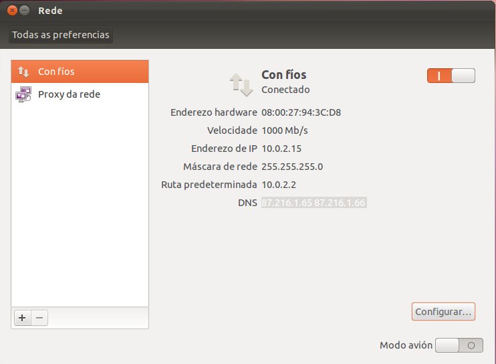The height and width of the screenshot is (364, 496).
Task: Enable the Modo avión switch
Action: (459, 345)
